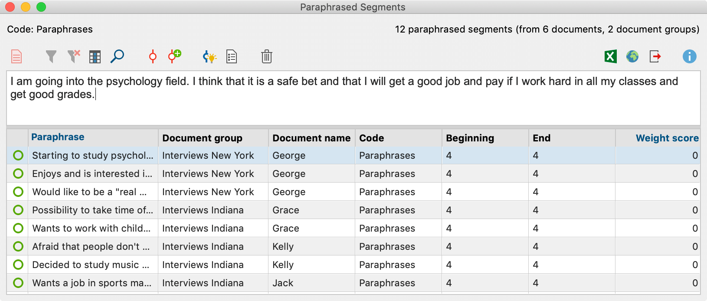Export table to Excel
This screenshot has height=301, width=707.
(x=611, y=56)
